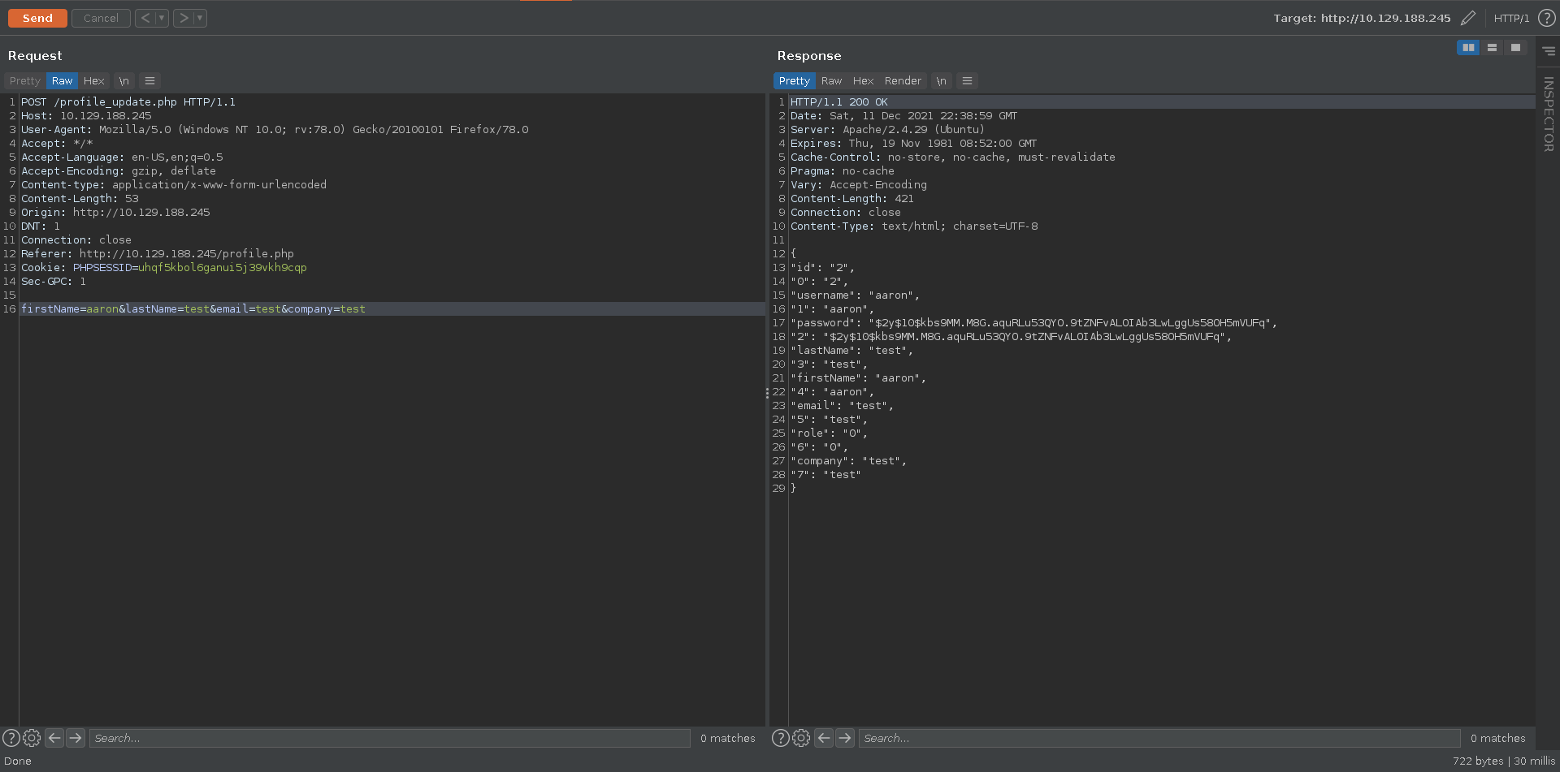Open the Repeater help question mark icon
Image resolution: width=1560 pixels, height=772 pixels.
[1547, 18]
